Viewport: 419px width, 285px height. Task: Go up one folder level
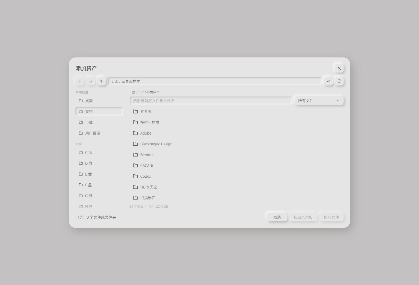point(101,81)
